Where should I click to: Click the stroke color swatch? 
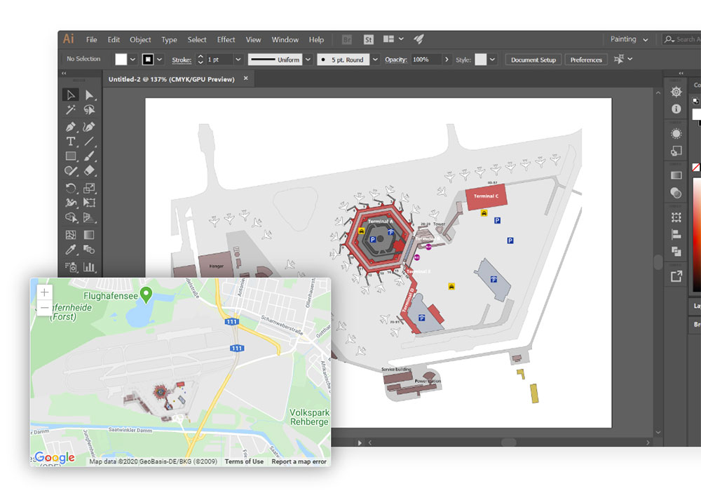pos(147,60)
